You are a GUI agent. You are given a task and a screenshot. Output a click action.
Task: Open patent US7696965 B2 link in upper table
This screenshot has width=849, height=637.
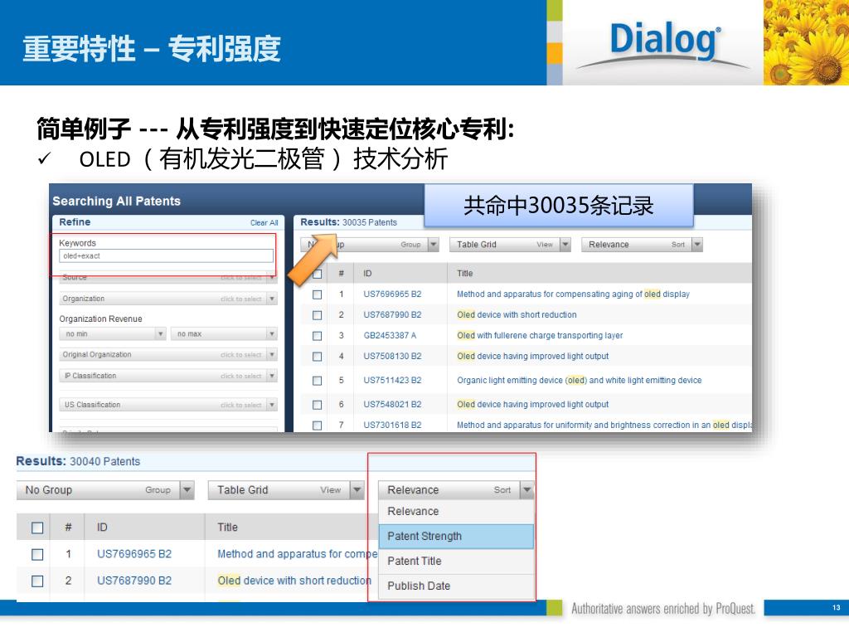[392, 294]
